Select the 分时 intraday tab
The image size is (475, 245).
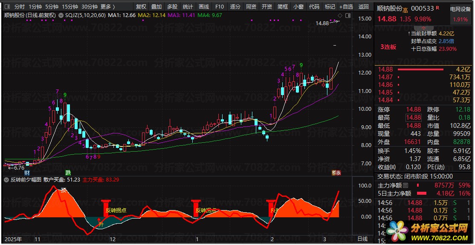tap(20, 7)
